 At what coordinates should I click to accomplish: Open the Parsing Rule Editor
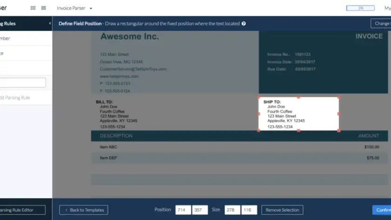[x=22, y=210]
